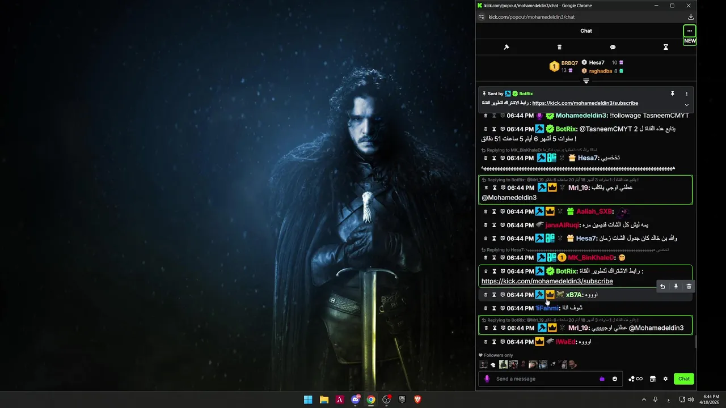Open Discord from the taskbar

tap(356, 399)
